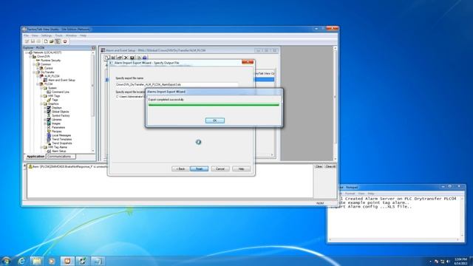Open the Window menu

[x=71, y=35]
